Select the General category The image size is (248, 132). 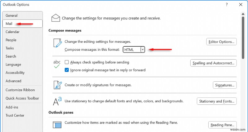point(22,15)
